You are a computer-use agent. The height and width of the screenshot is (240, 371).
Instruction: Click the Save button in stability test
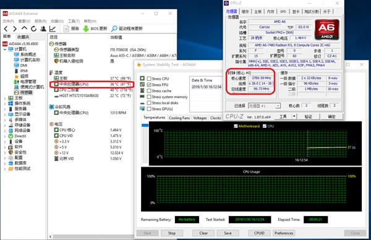coord(228,233)
